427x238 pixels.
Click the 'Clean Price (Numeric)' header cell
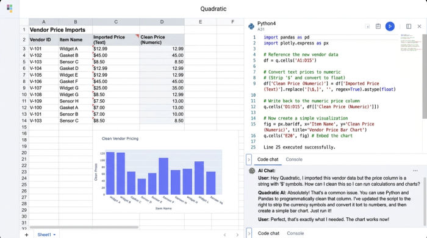coord(162,40)
